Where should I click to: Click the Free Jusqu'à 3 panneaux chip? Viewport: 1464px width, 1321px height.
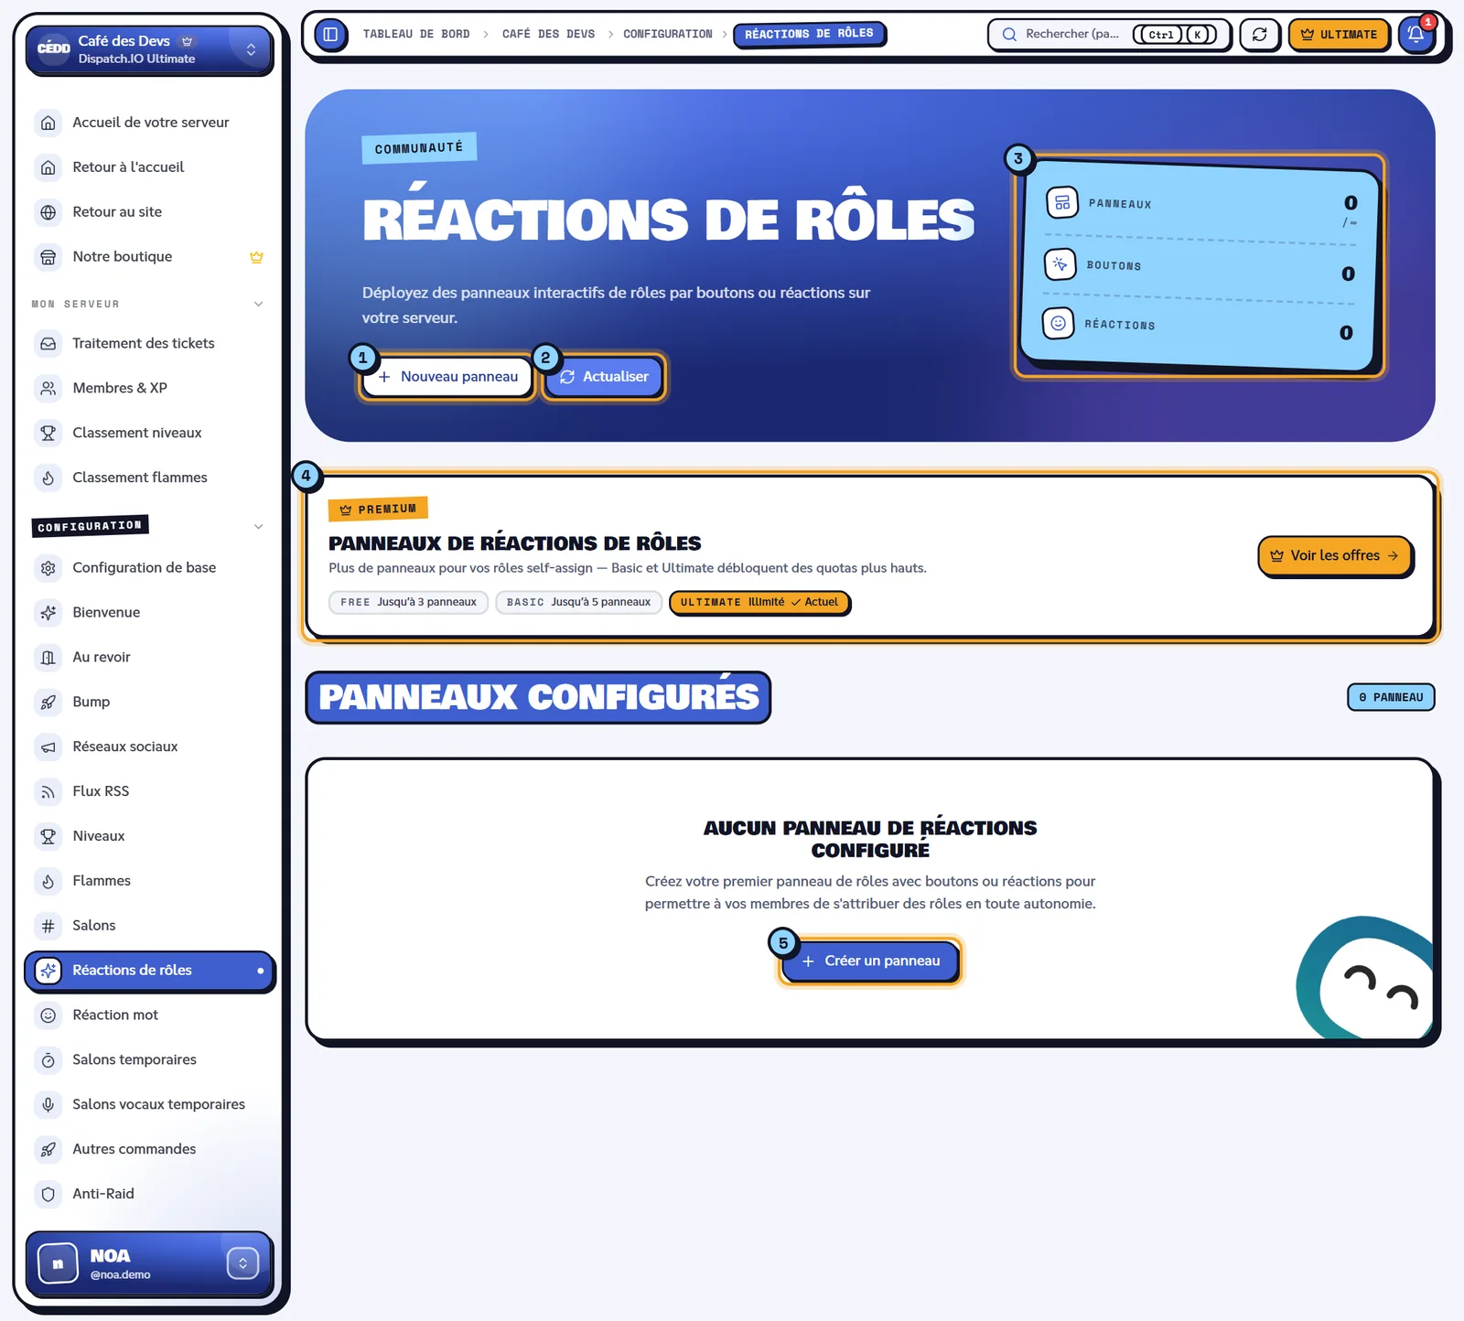(408, 603)
